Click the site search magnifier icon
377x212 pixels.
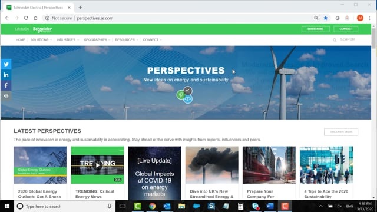tap(335, 40)
